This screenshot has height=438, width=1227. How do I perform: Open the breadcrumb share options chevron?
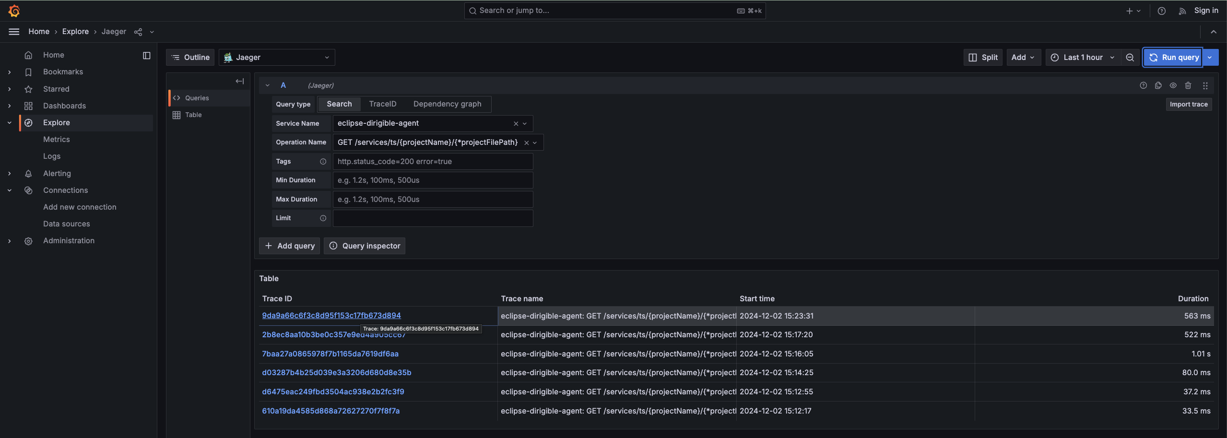152,32
